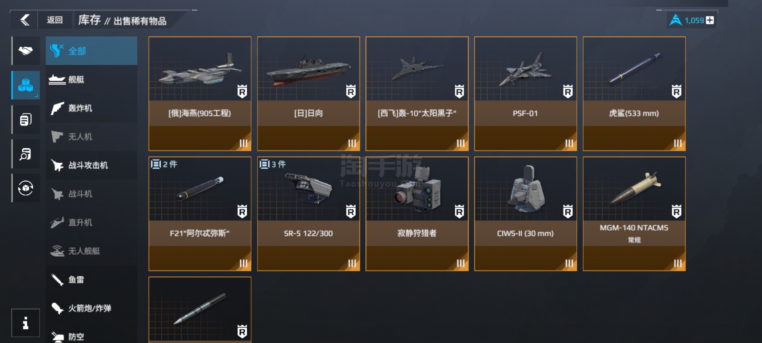Open the handshake trade icon in sidebar
This screenshot has width=762, height=343.
(x=26, y=51)
